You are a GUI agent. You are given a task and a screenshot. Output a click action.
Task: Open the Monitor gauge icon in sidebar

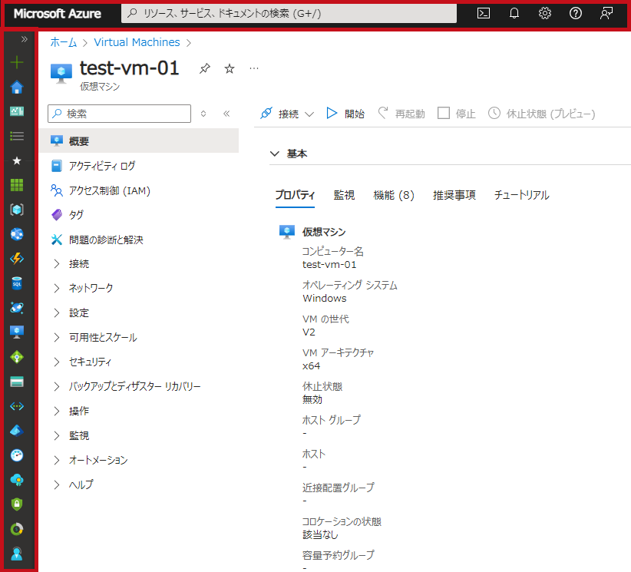click(x=17, y=455)
